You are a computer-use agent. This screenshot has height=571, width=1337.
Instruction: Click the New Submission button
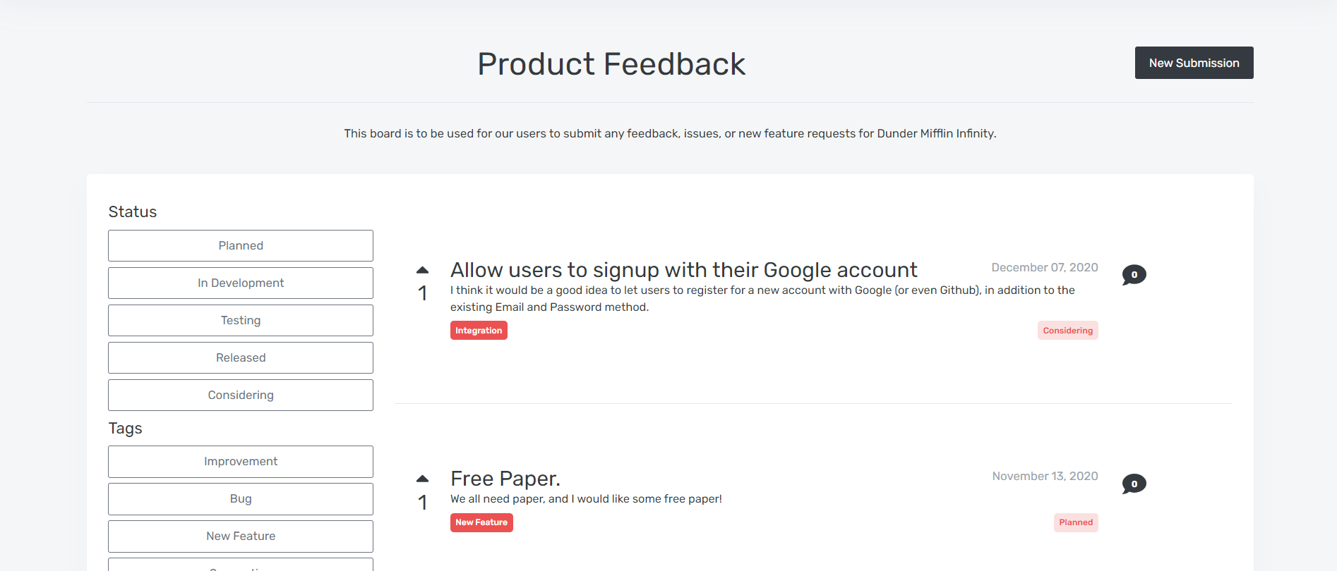tap(1194, 63)
